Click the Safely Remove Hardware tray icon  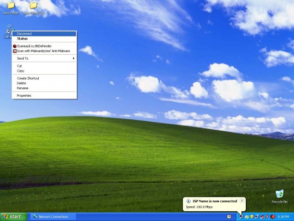pyautogui.click(x=247, y=217)
